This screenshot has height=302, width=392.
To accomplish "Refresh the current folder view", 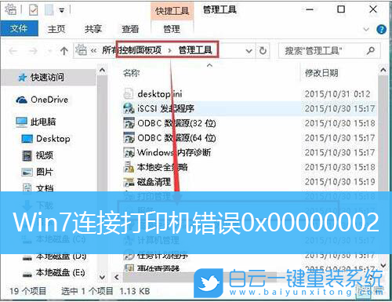I will tap(263, 51).
